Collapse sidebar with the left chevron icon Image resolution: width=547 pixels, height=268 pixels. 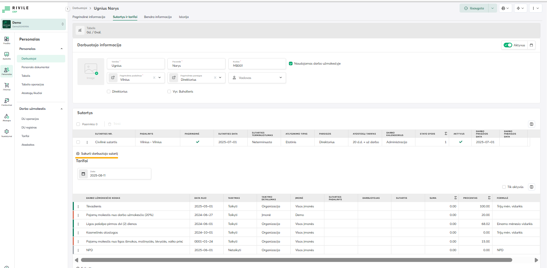pyautogui.click(x=67, y=9)
